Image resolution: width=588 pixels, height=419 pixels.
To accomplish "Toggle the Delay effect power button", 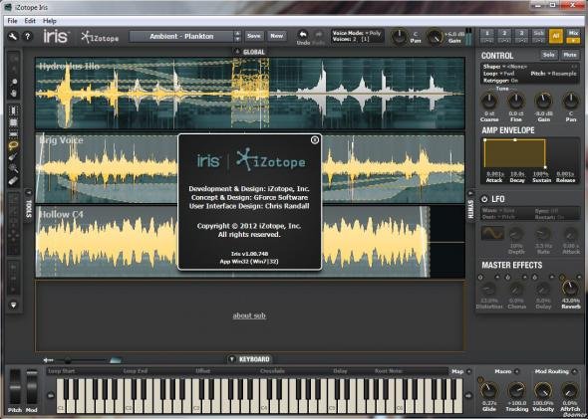I will pyautogui.click(x=535, y=278).
